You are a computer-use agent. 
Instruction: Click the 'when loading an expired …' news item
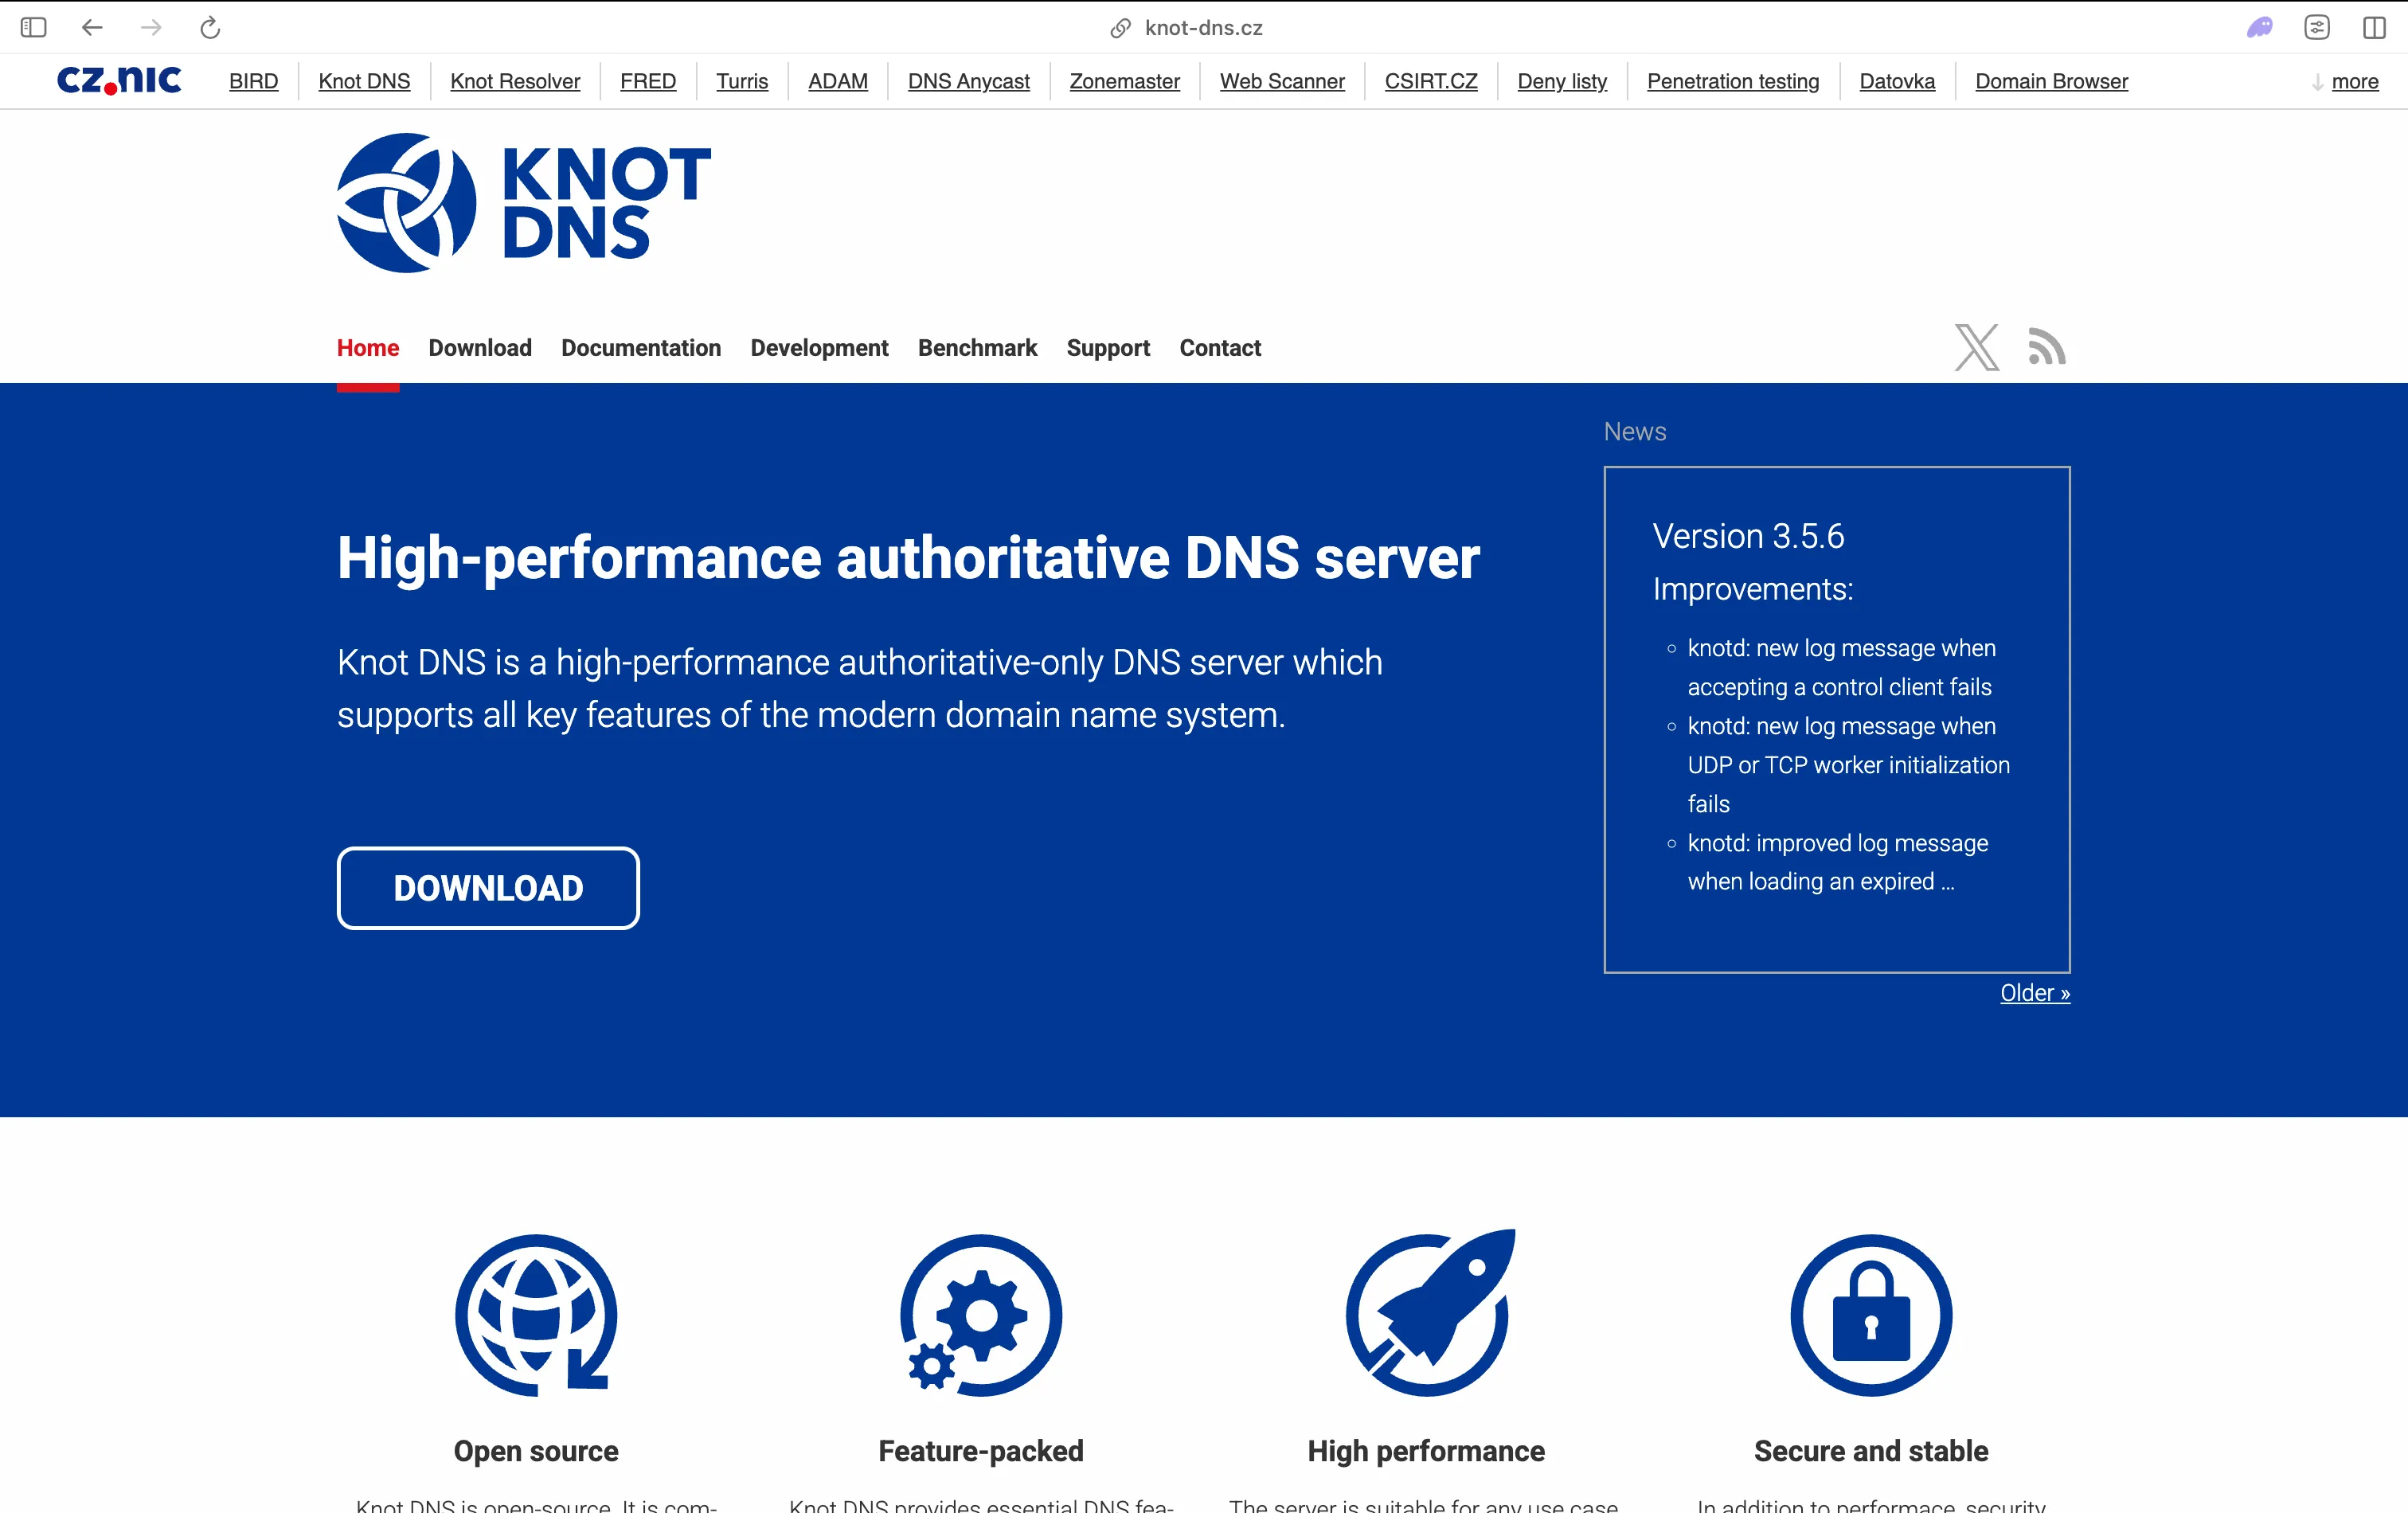tap(1821, 881)
